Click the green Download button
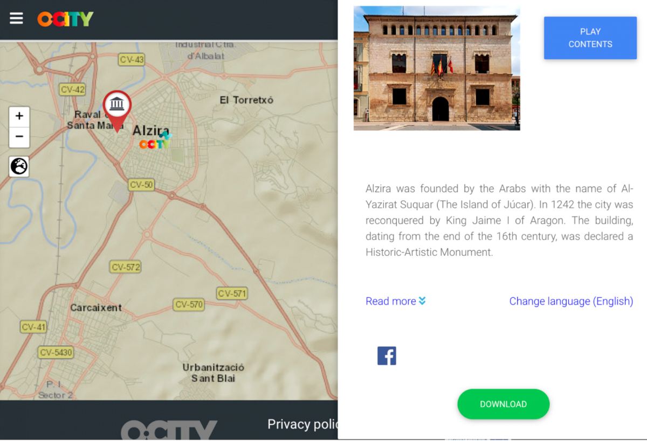 (x=503, y=404)
